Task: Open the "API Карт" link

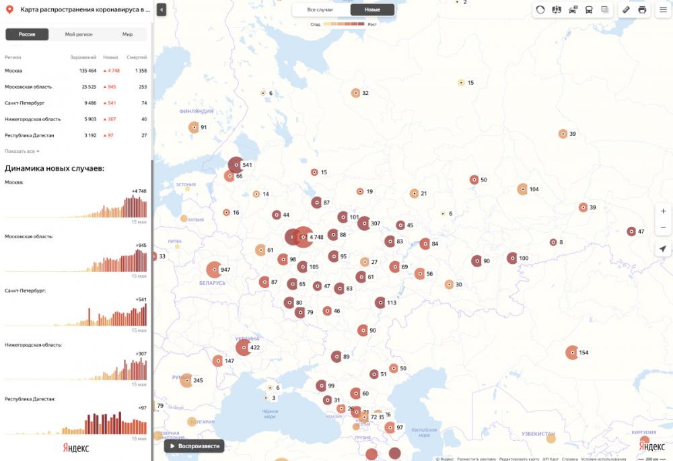Action: (x=551, y=459)
